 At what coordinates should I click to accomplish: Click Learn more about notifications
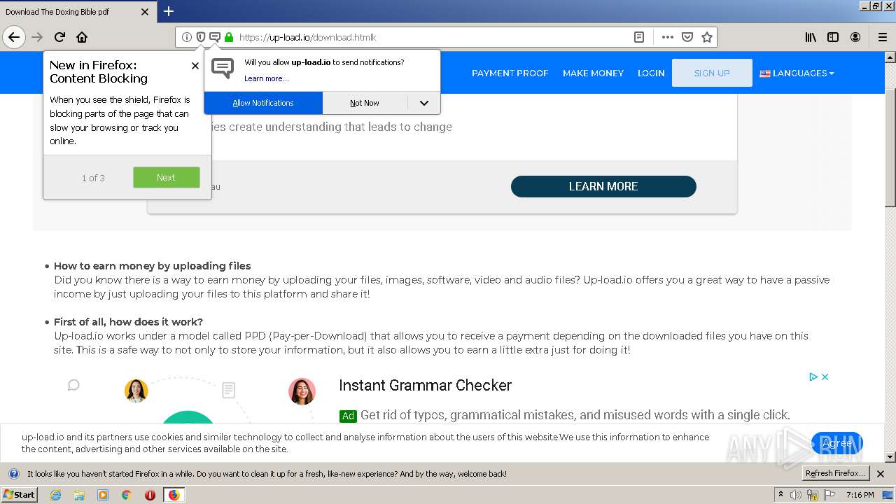point(266,78)
